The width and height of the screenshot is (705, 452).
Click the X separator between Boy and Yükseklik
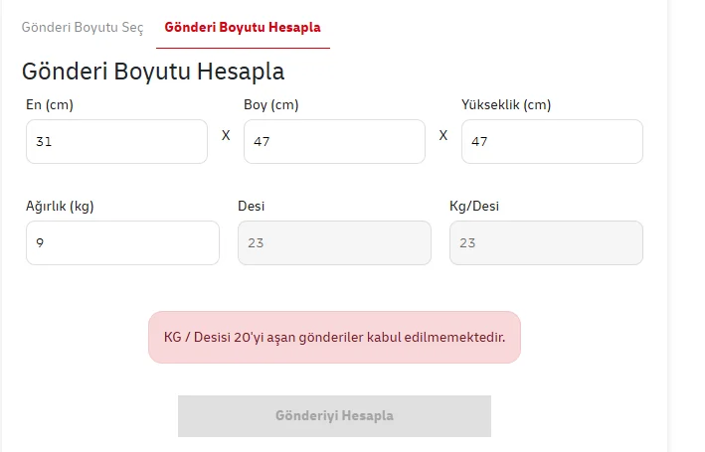point(443,135)
